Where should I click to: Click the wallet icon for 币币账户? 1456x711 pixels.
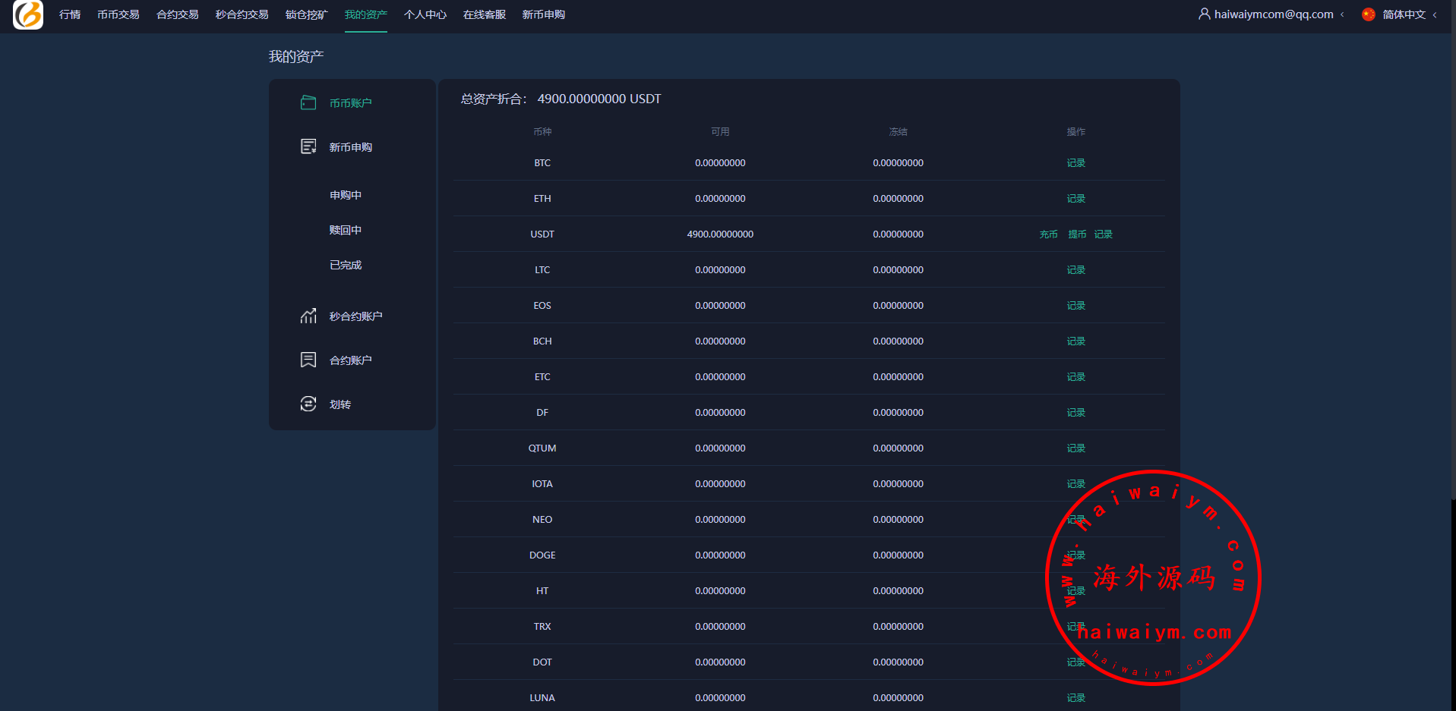coord(308,102)
